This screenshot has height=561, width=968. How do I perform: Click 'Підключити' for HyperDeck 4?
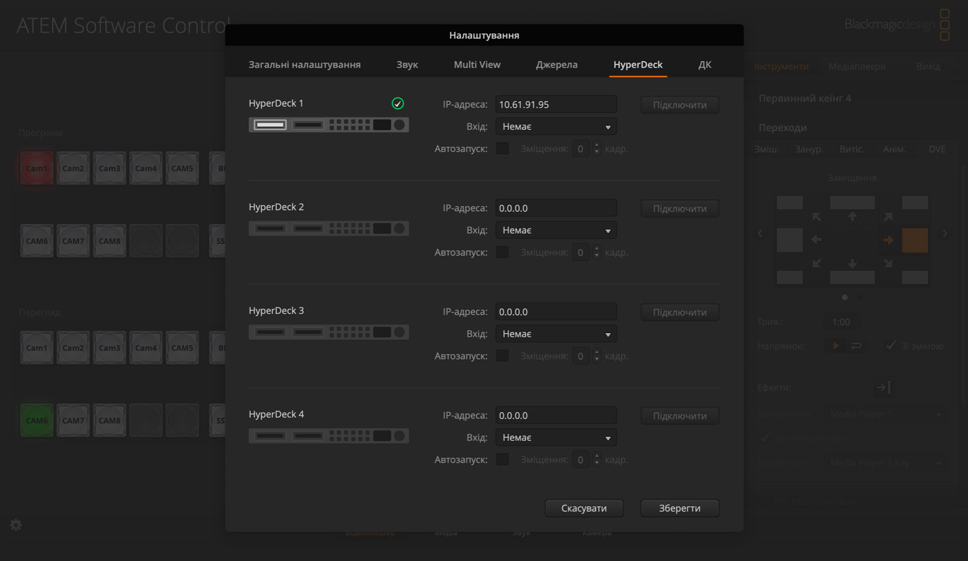pos(680,416)
